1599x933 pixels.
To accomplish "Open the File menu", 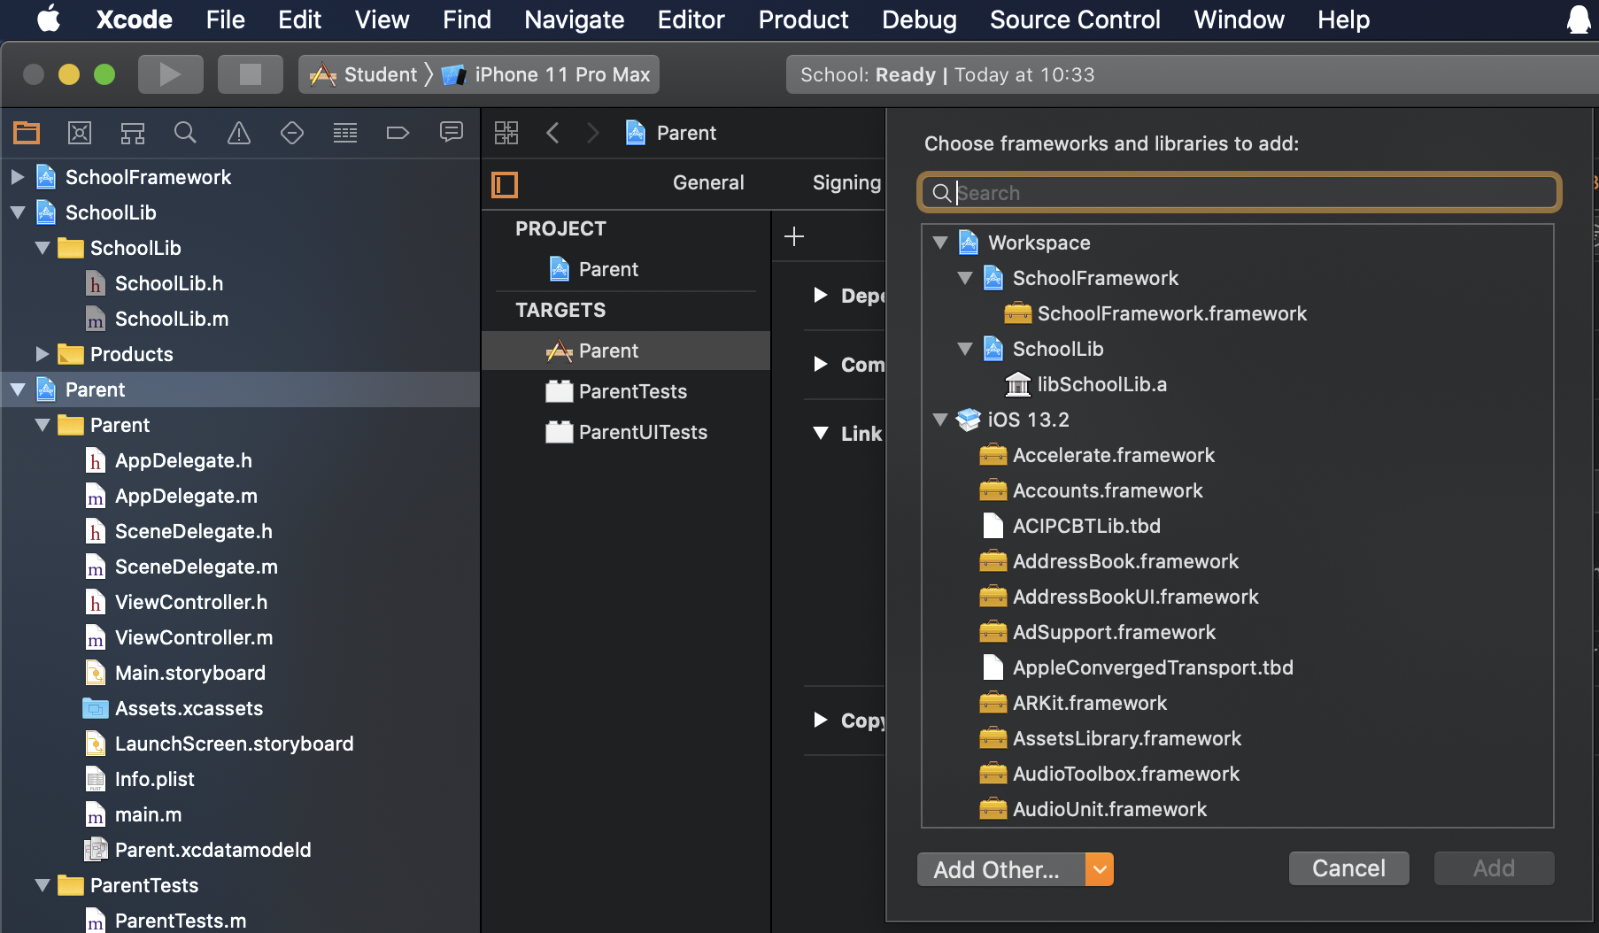I will pos(225,19).
